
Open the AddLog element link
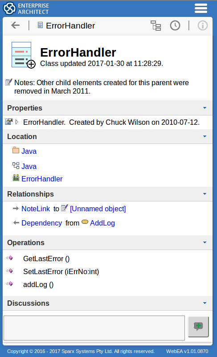pos(102,223)
